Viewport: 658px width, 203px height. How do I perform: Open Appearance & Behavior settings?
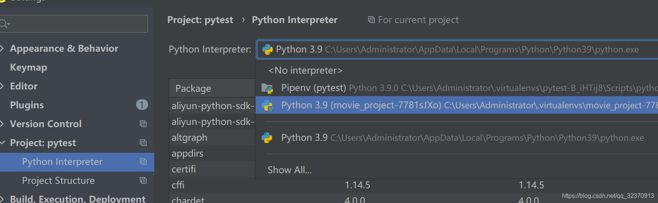click(64, 48)
